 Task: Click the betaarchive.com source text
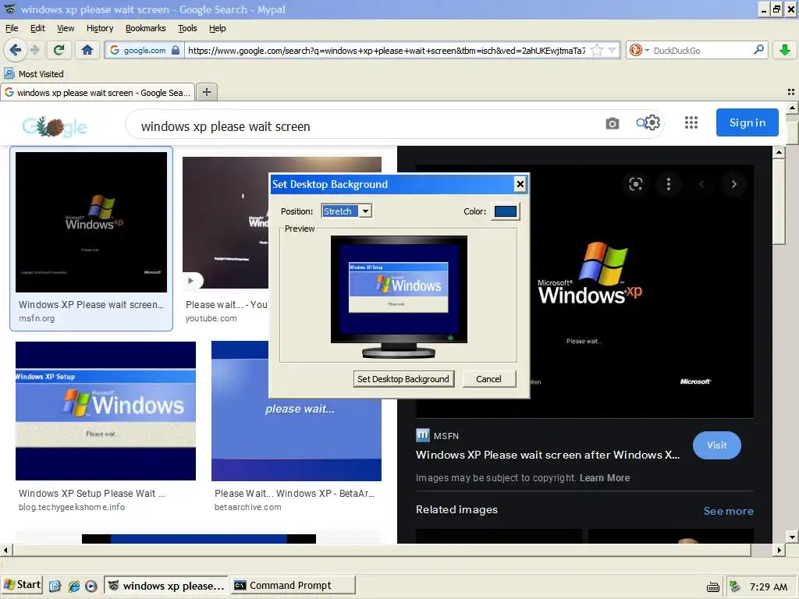(247, 507)
